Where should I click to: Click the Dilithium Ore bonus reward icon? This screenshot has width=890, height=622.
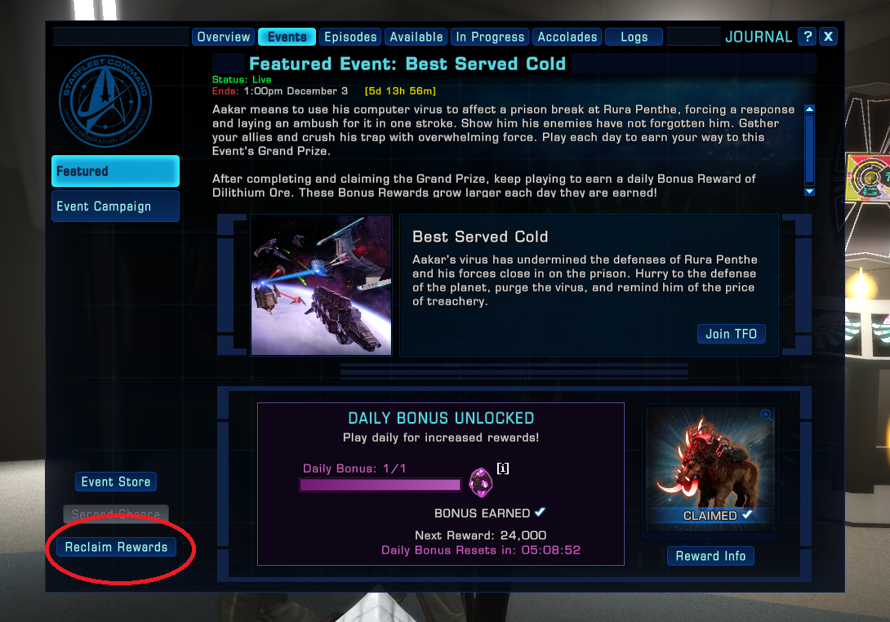(481, 482)
